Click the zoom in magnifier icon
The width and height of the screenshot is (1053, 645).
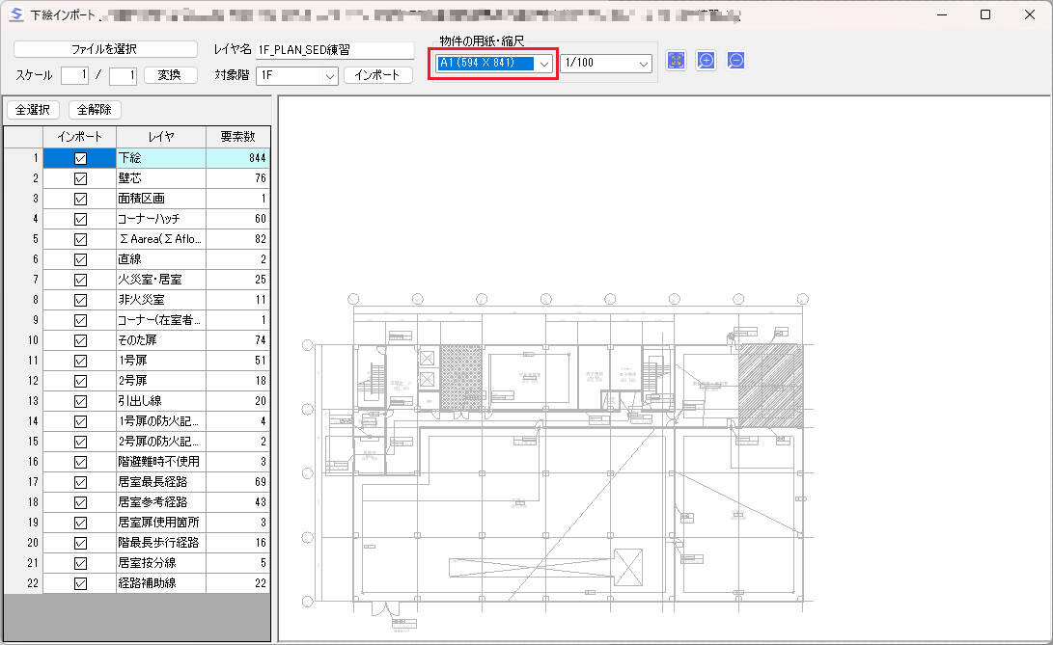point(706,61)
